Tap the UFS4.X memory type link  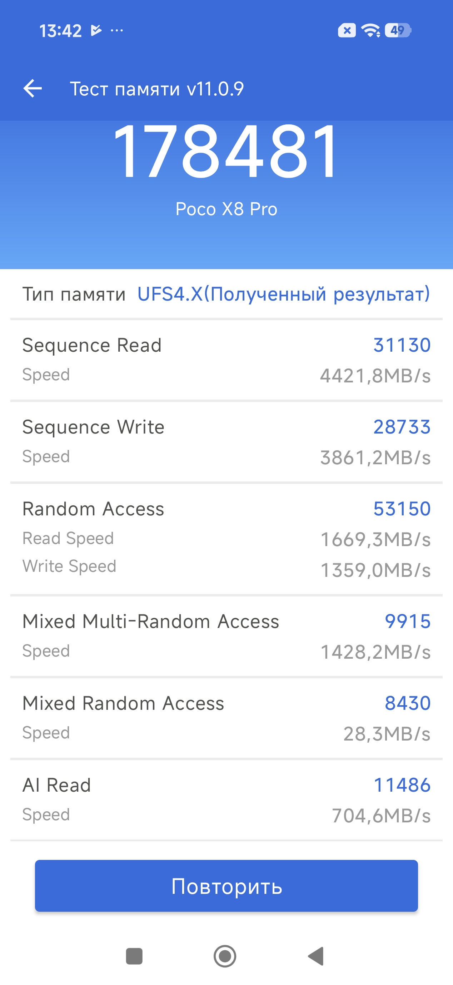283,294
